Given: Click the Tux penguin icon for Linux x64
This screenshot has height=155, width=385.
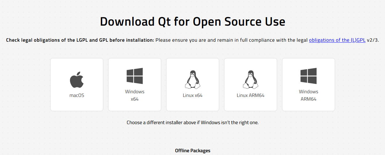Looking at the screenshot, I should point(193,79).
